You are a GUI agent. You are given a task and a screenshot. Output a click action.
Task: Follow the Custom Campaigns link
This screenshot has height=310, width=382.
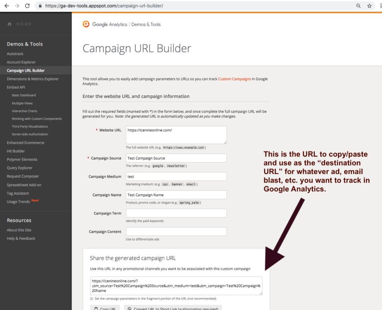pyautogui.click(x=234, y=79)
